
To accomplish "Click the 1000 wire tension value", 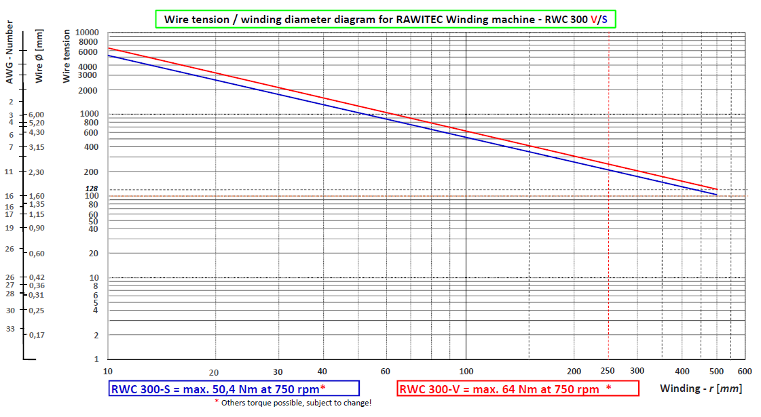I will [x=90, y=113].
